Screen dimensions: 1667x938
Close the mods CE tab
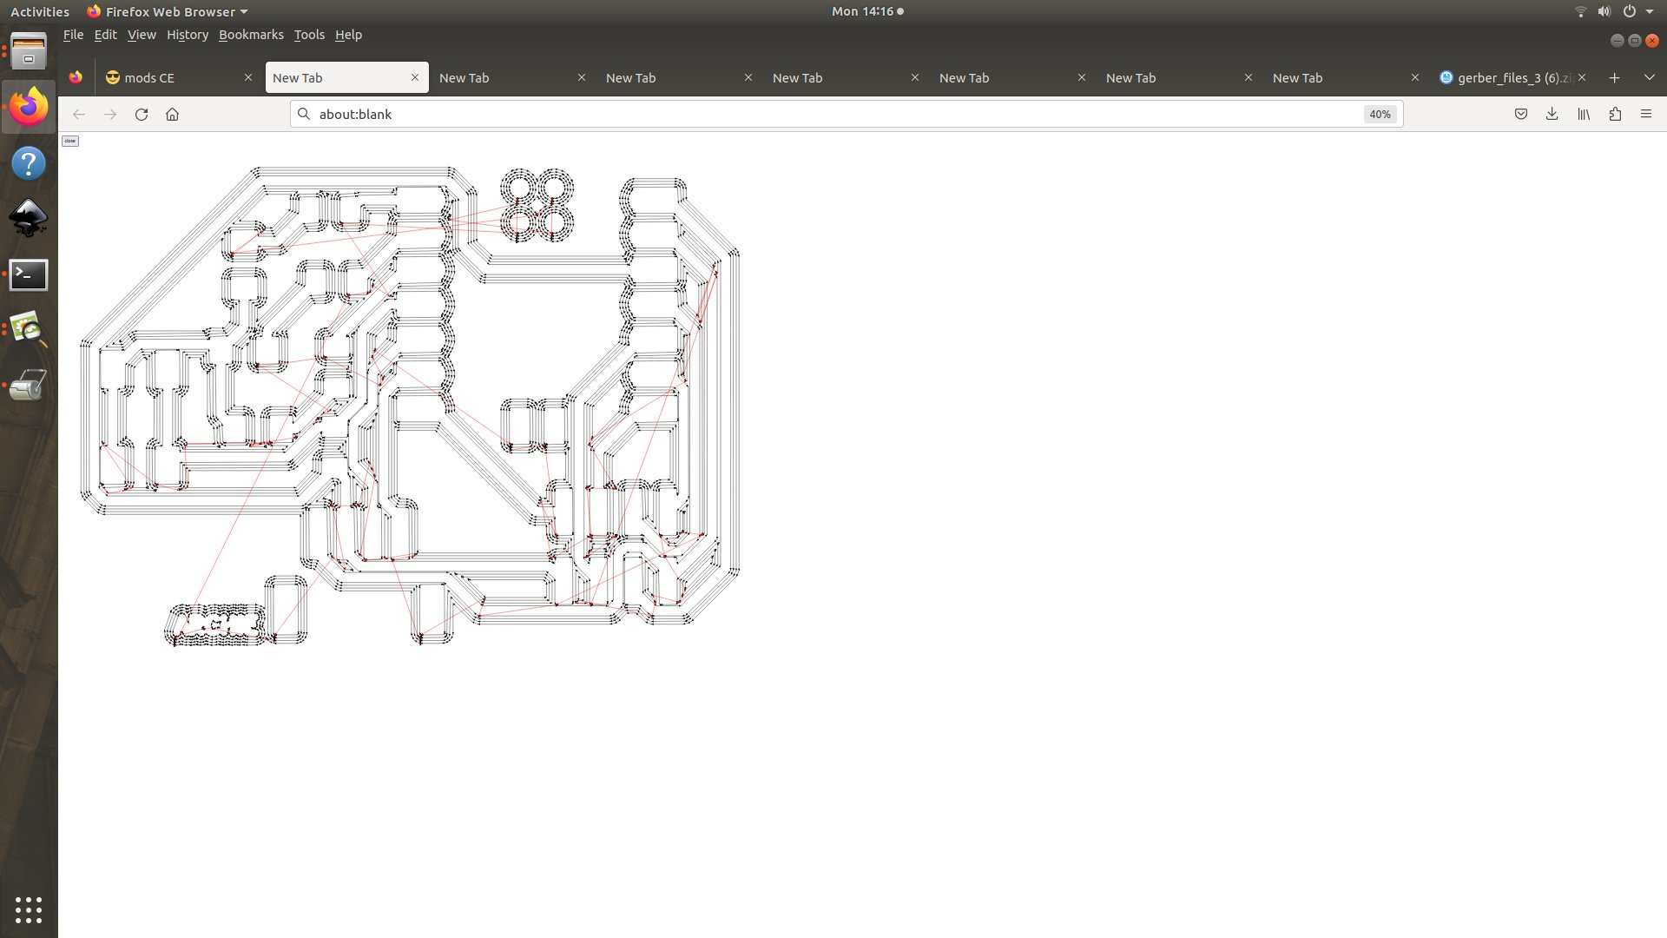coord(248,77)
